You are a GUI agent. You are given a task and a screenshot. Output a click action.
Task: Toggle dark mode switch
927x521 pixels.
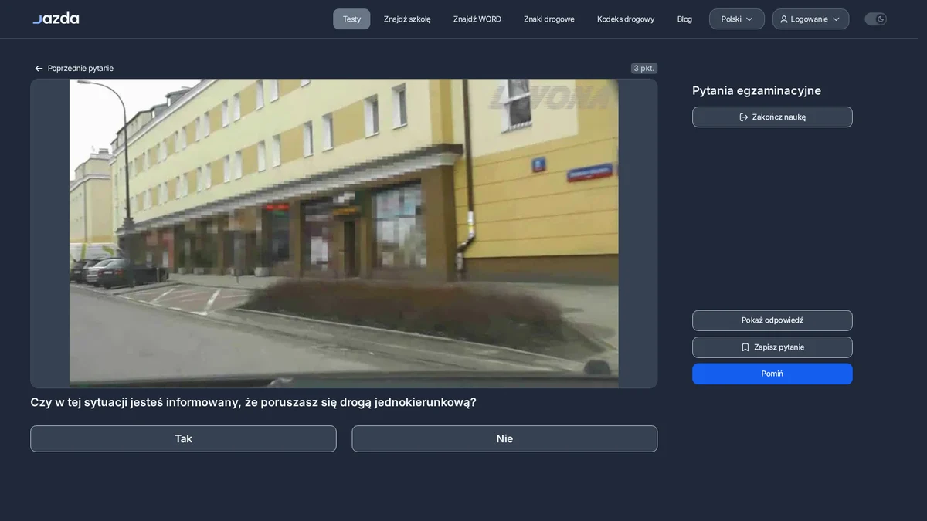(875, 19)
